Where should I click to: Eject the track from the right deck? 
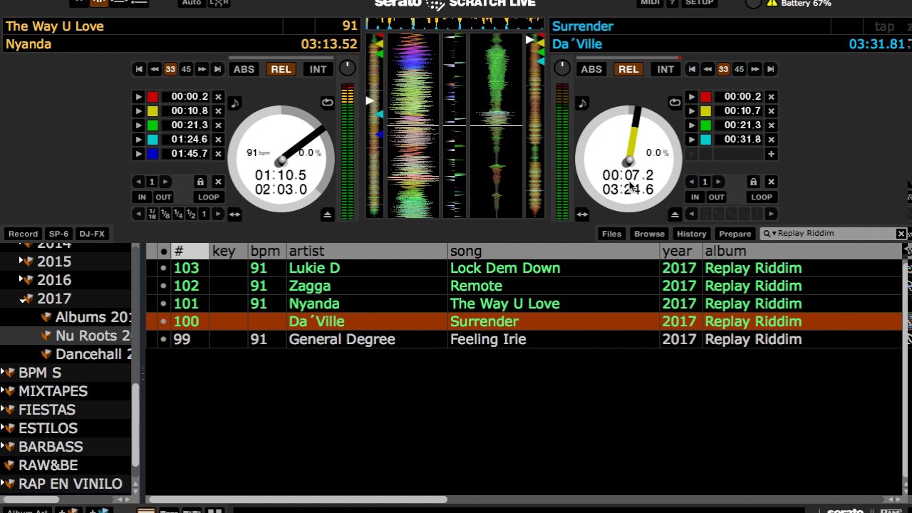pos(675,214)
